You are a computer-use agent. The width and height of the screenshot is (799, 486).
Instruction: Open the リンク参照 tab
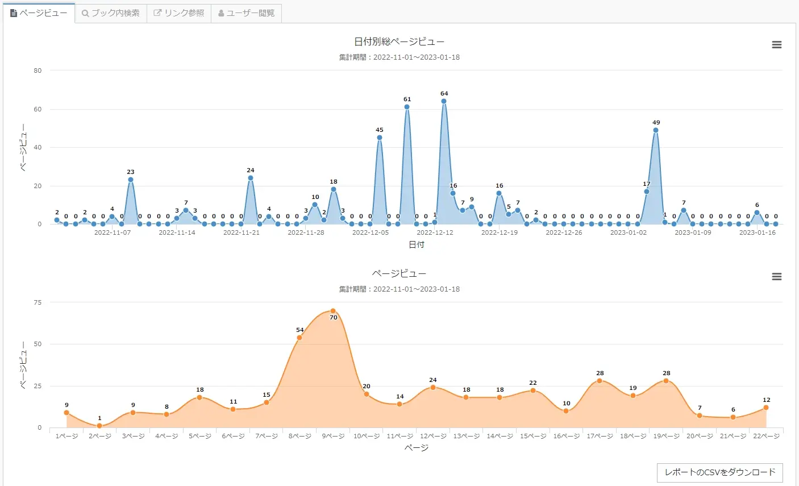pyautogui.click(x=179, y=13)
